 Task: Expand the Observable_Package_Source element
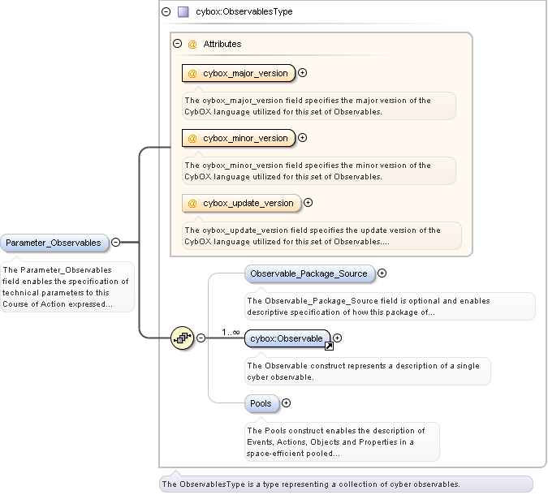click(382, 273)
